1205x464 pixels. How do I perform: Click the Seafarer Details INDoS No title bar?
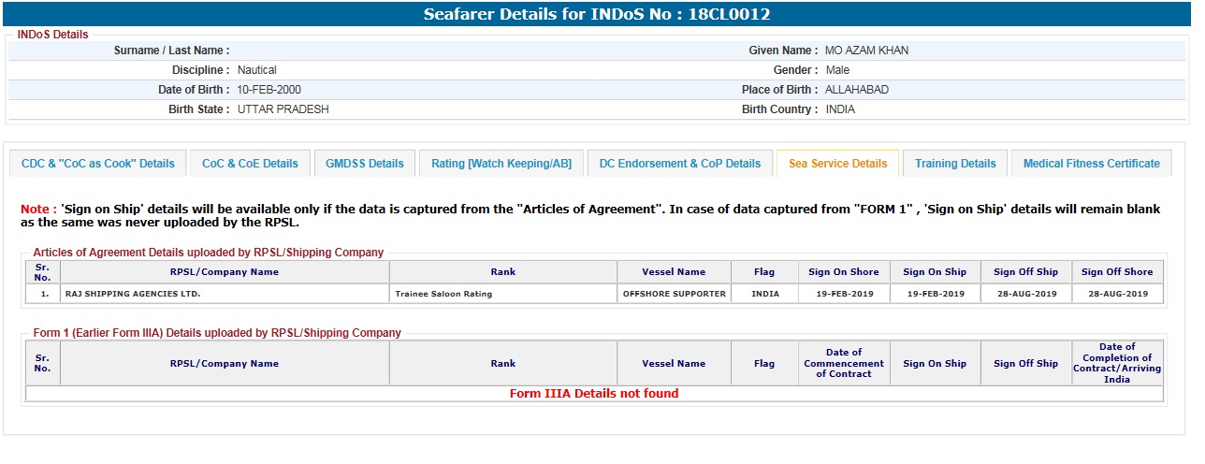(x=597, y=14)
